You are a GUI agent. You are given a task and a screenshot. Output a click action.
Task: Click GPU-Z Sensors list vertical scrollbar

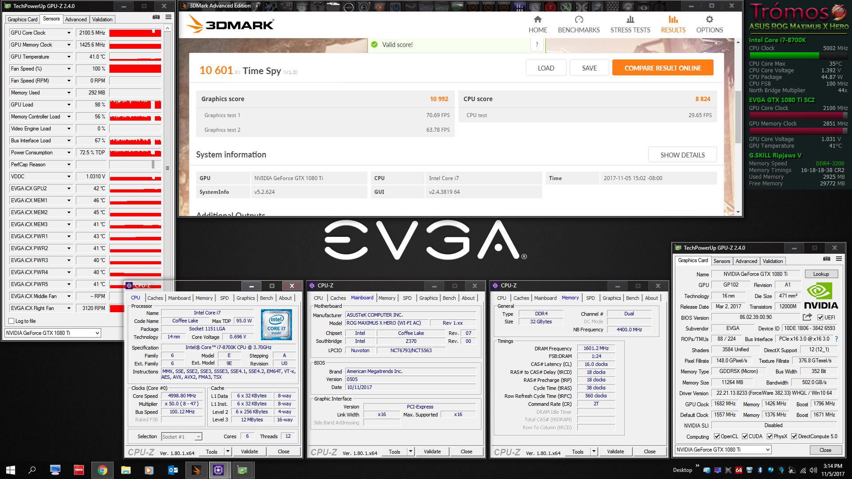167,168
